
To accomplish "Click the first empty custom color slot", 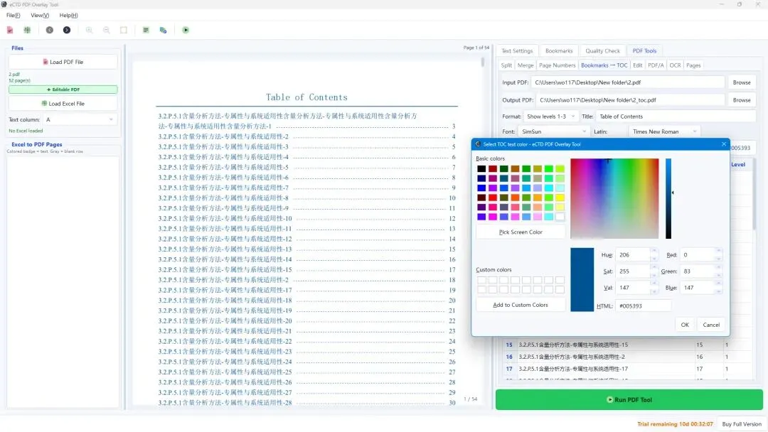I will (x=481, y=280).
